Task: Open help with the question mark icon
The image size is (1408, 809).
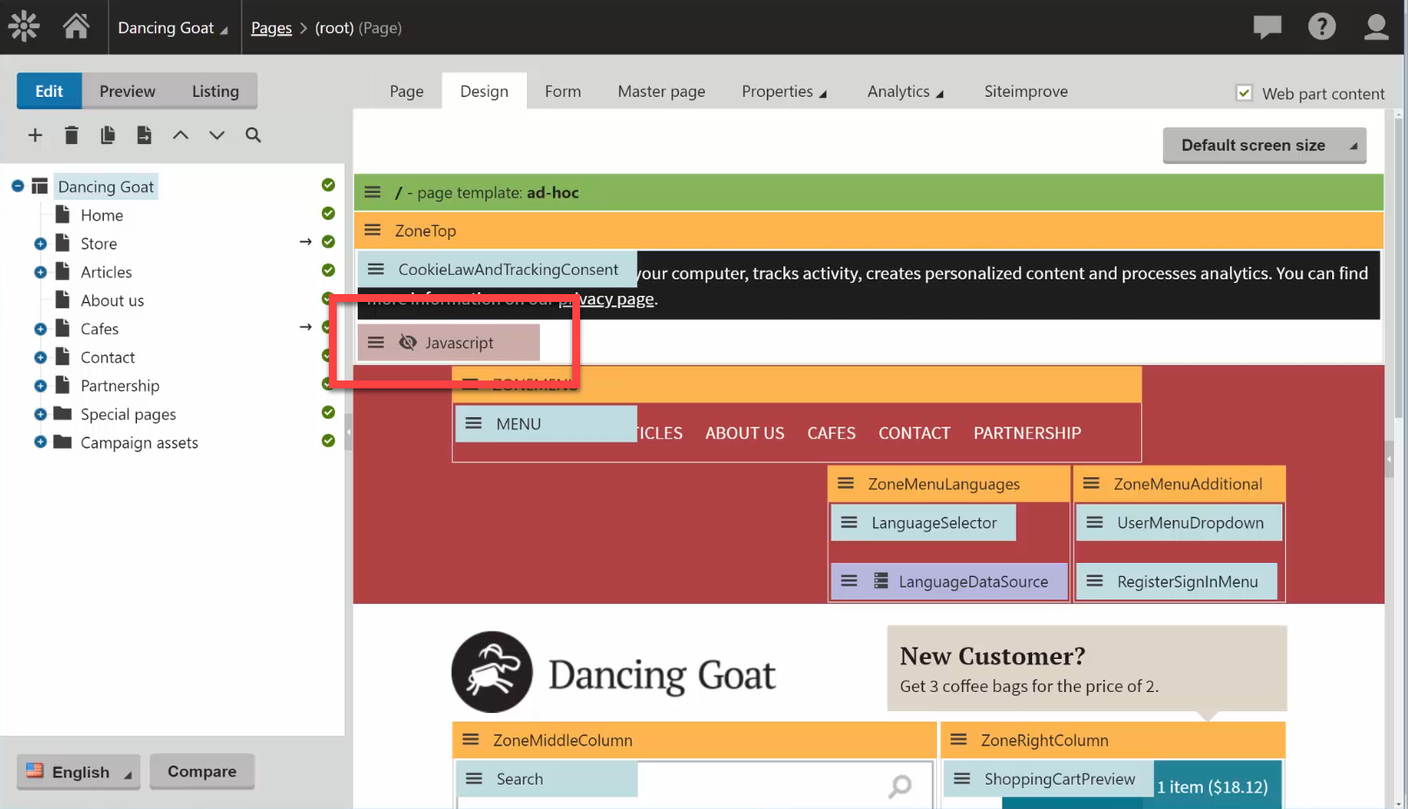Action: (1322, 26)
